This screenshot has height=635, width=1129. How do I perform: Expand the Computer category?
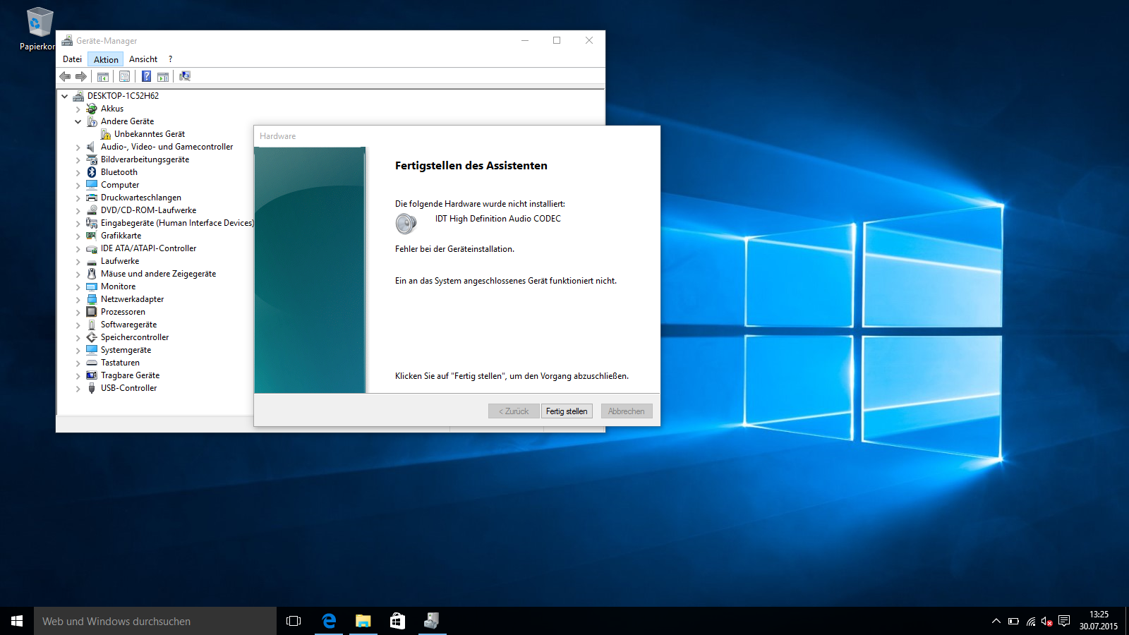point(78,185)
